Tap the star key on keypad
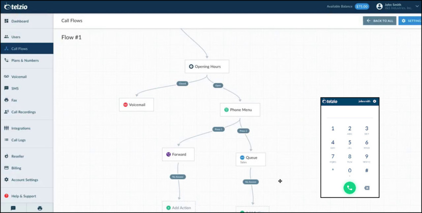 tap(333, 170)
